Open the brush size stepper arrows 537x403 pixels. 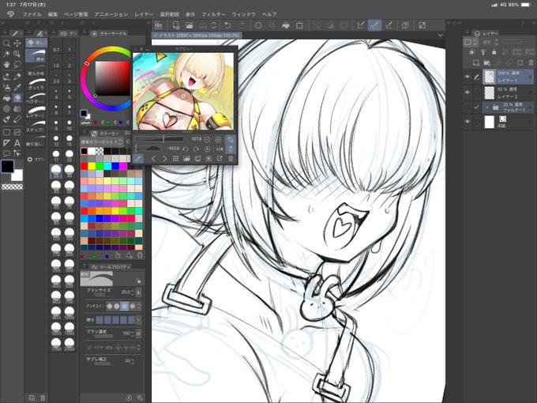click(132, 292)
